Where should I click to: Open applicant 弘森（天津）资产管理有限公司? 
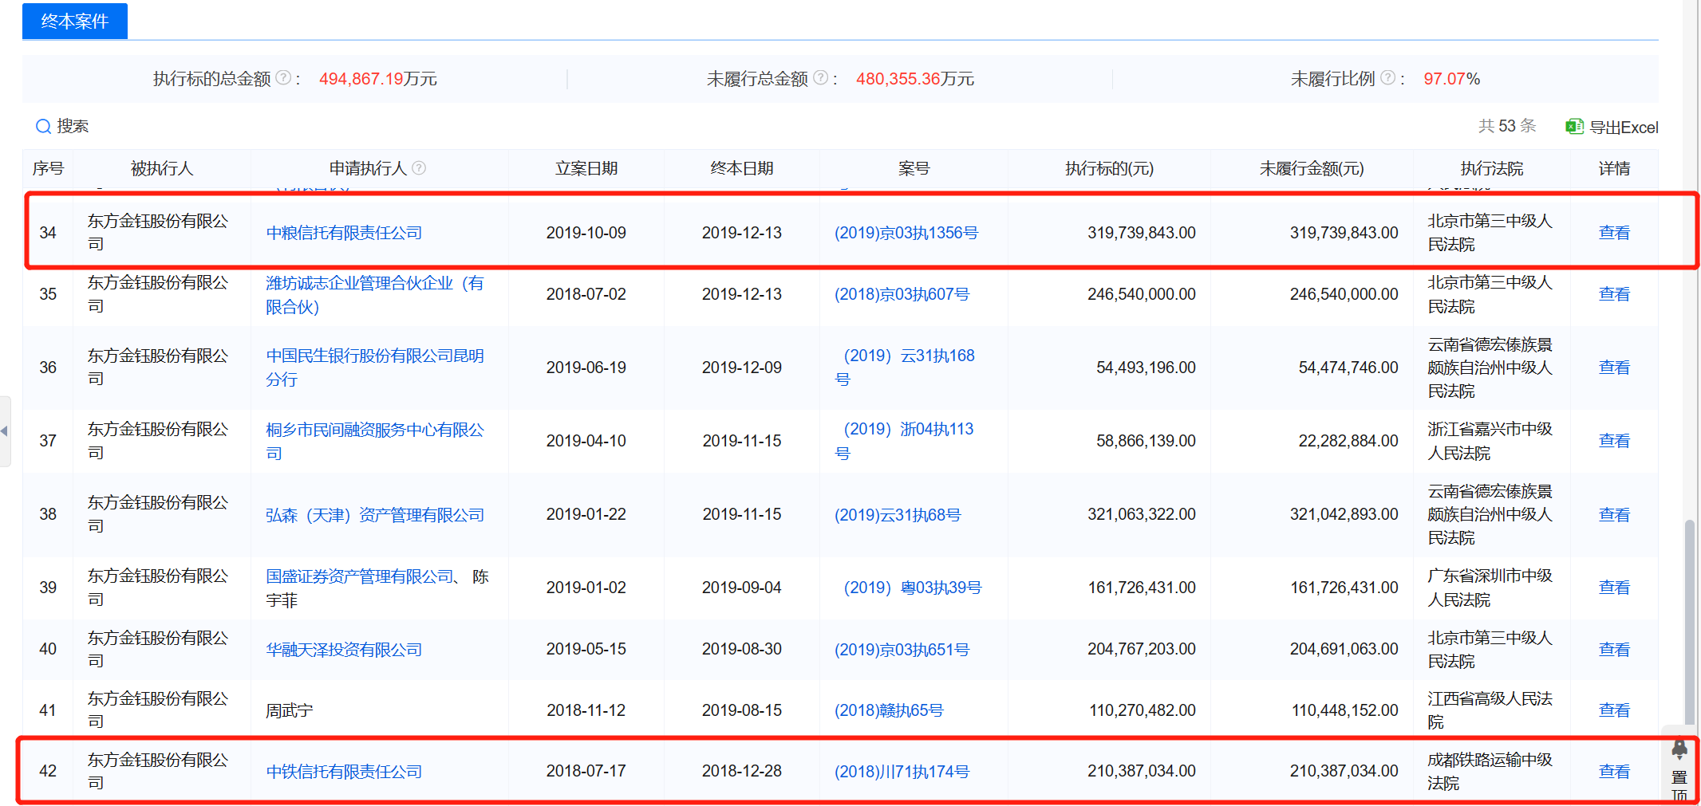pyautogui.click(x=375, y=515)
